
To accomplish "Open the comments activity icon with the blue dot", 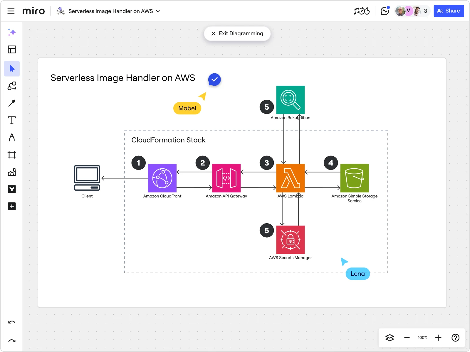I will click(385, 11).
